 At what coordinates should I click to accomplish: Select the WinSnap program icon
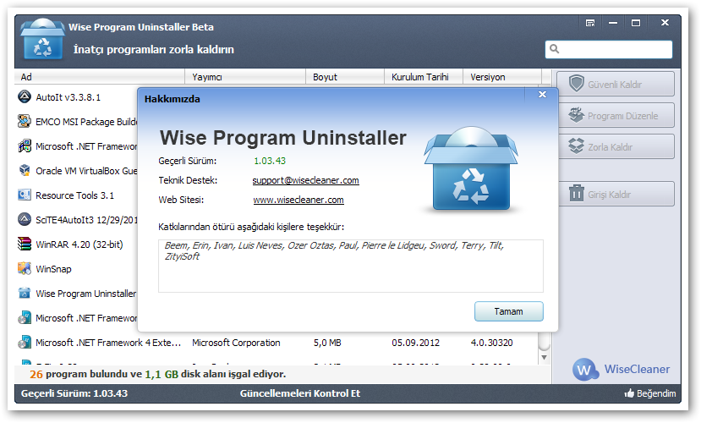(25, 269)
